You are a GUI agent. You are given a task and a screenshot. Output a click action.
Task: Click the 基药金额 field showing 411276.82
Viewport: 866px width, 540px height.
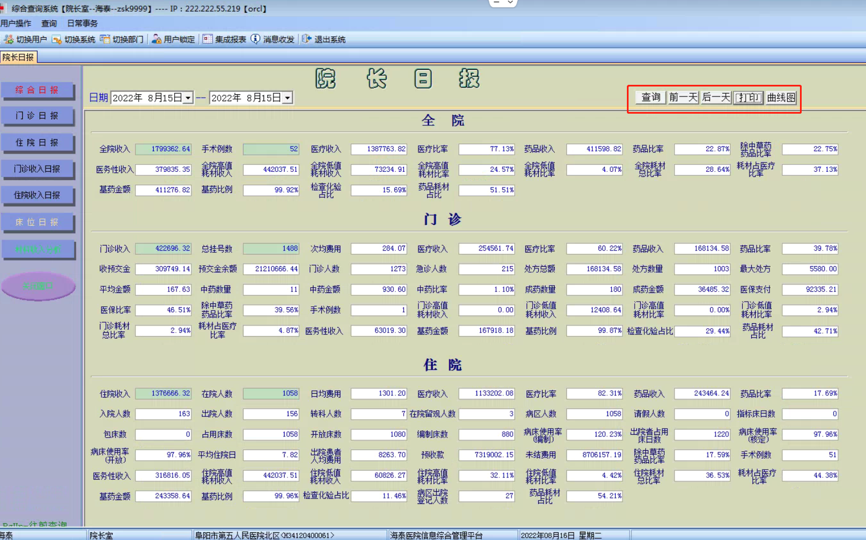point(163,190)
